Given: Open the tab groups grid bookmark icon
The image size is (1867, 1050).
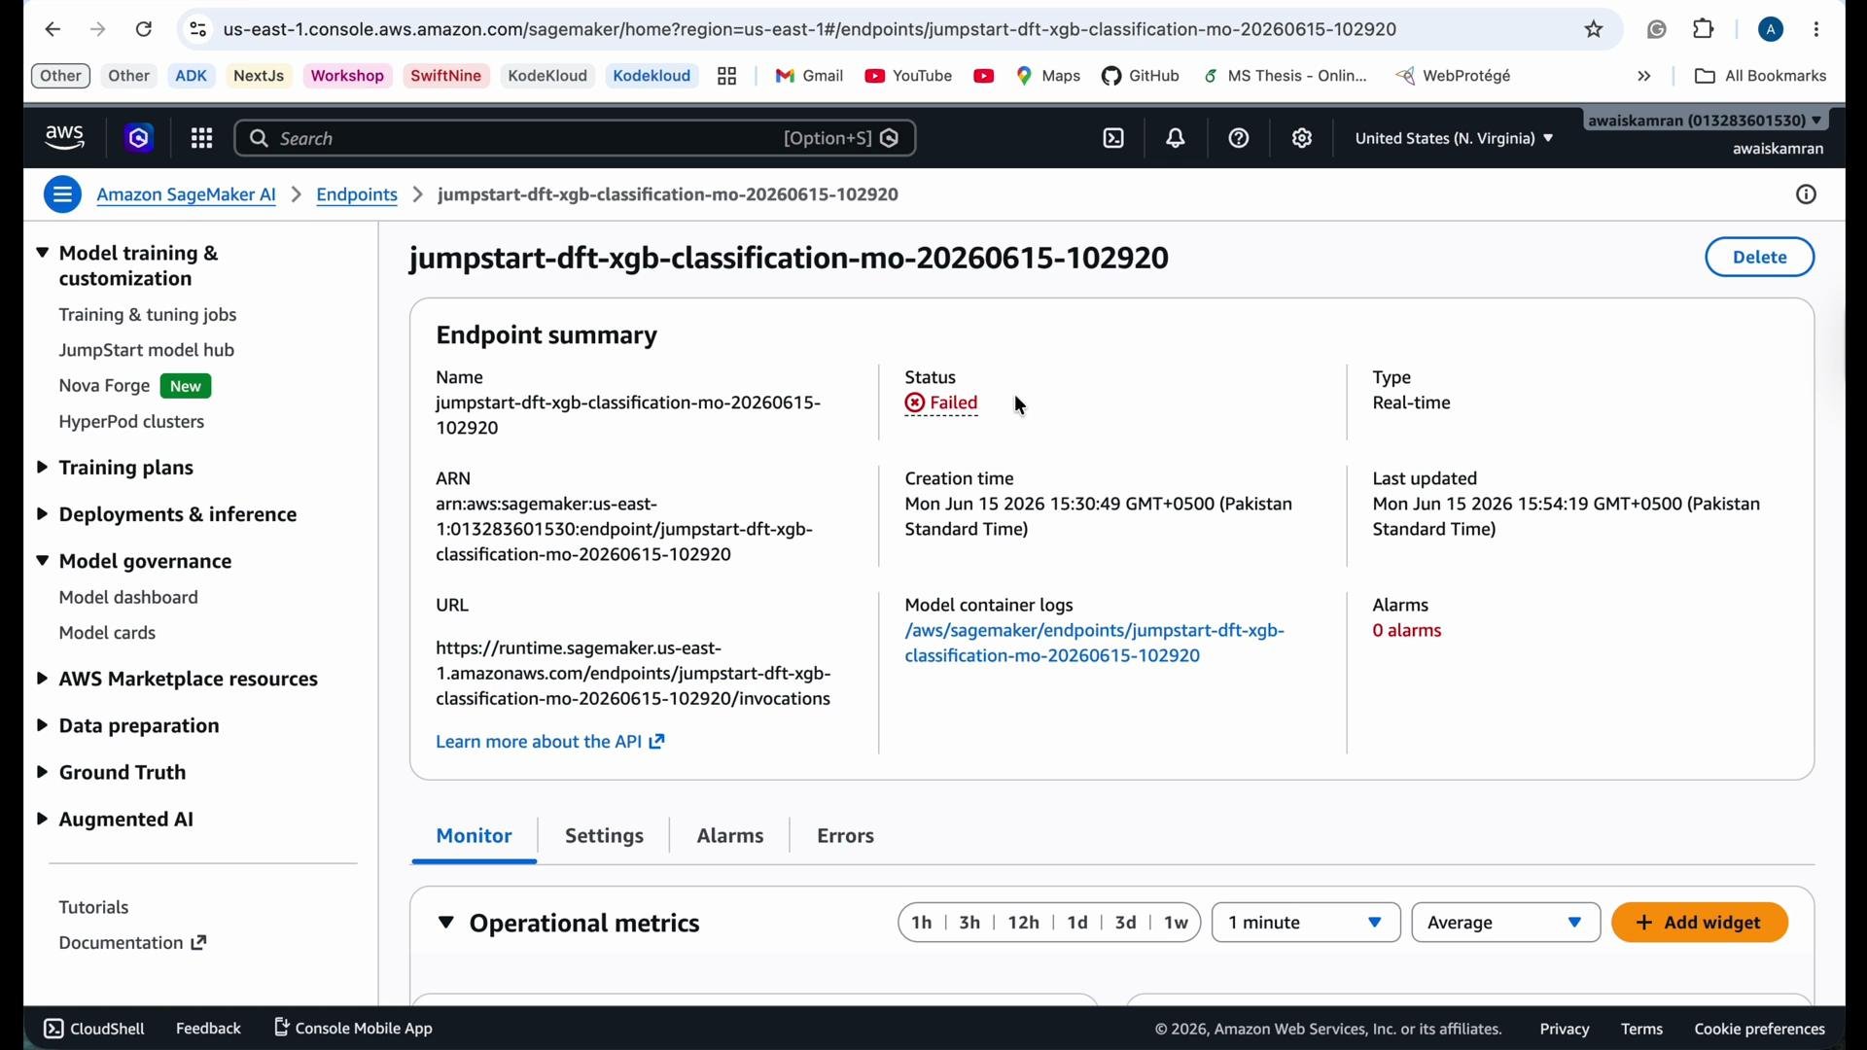Looking at the screenshot, I should 726,76.
